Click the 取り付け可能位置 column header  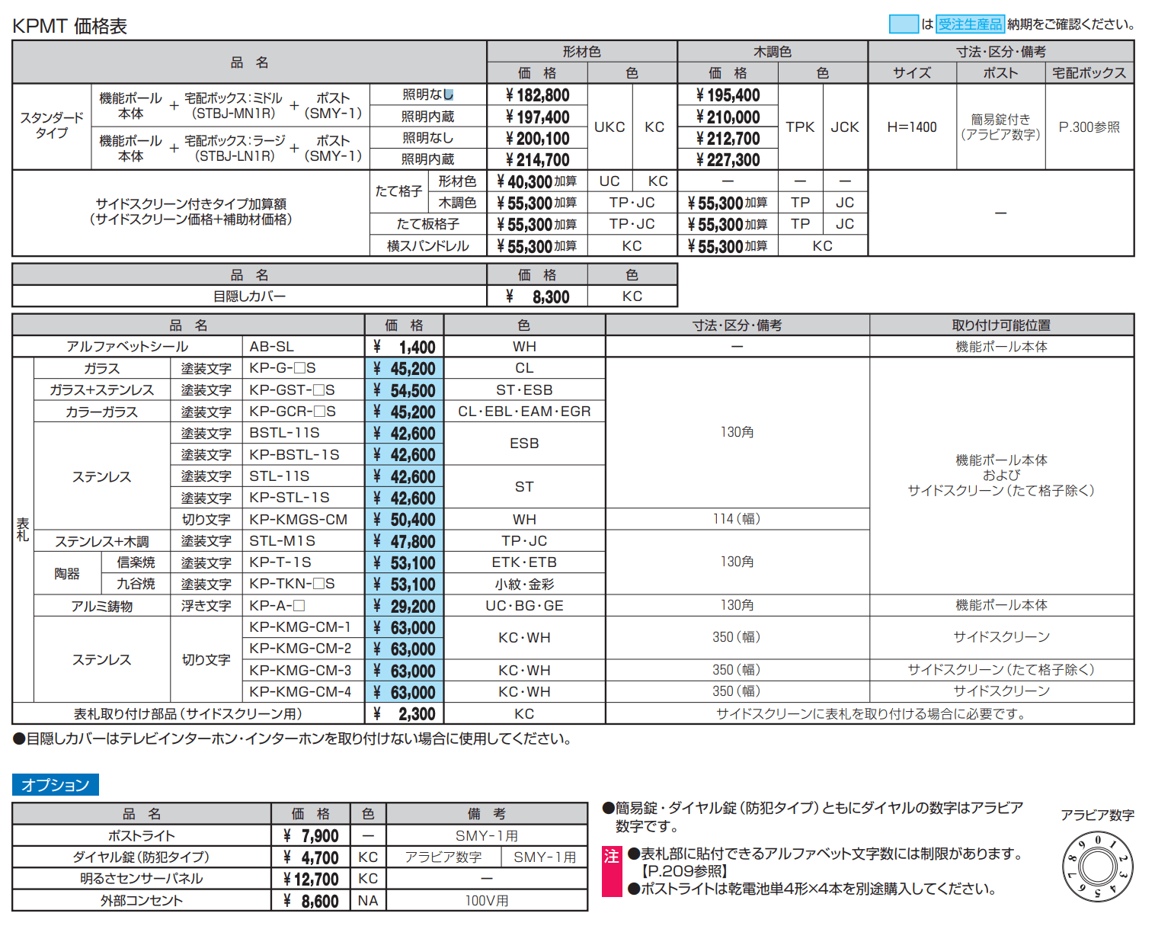(x=1001, y=325)
